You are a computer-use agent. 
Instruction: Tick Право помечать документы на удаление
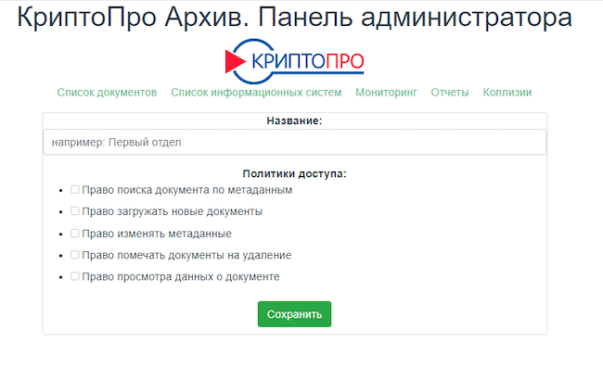point(74,255)
